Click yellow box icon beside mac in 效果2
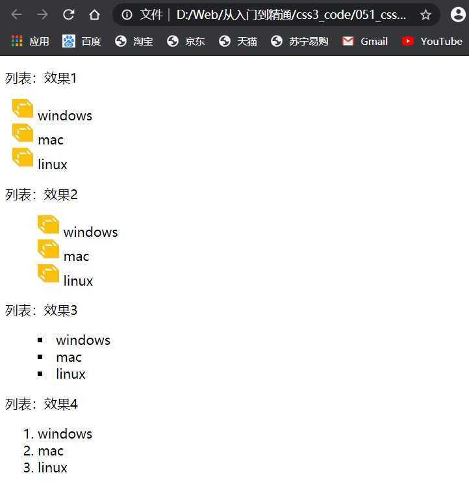469x488 pixels. pos(48,249)
